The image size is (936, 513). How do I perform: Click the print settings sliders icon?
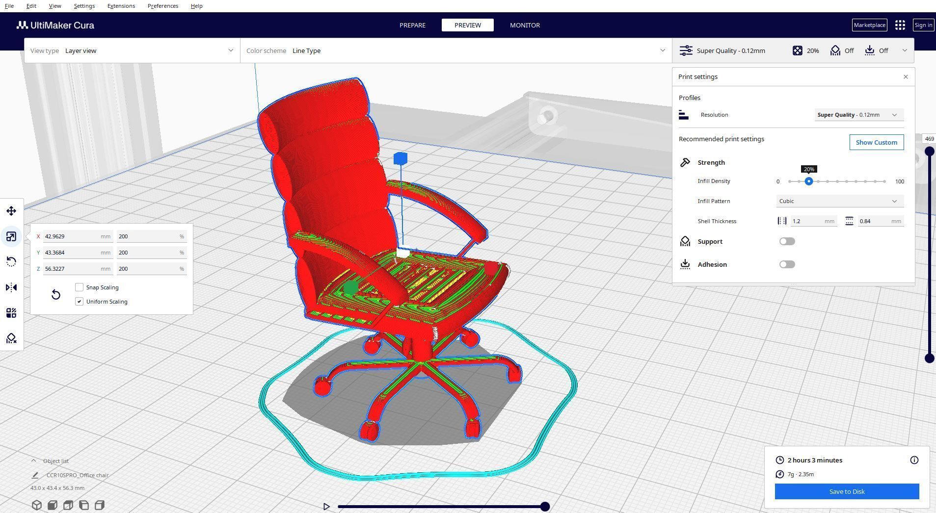pyautogui.click(x=686, y=51)
